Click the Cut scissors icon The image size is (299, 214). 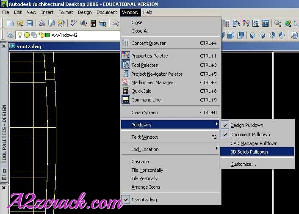click(x=115, y=23)
